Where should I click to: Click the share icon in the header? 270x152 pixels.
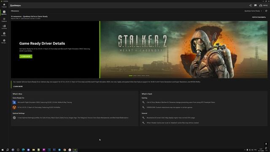(250, 5)
